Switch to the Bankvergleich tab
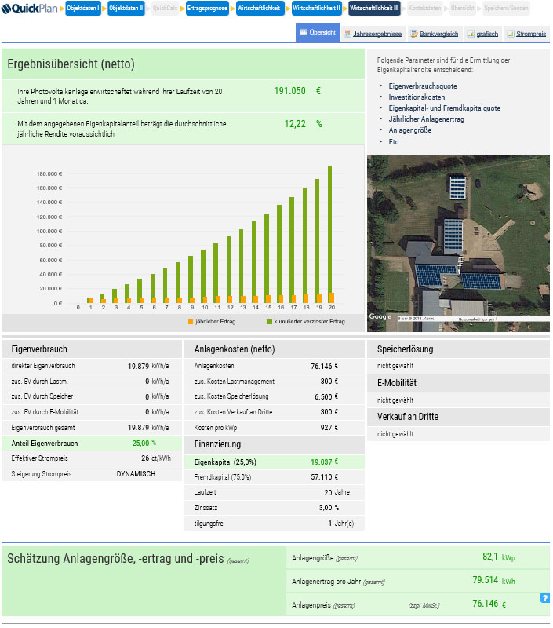The height and width of the screenshot is (628, 553). point(438,34)
